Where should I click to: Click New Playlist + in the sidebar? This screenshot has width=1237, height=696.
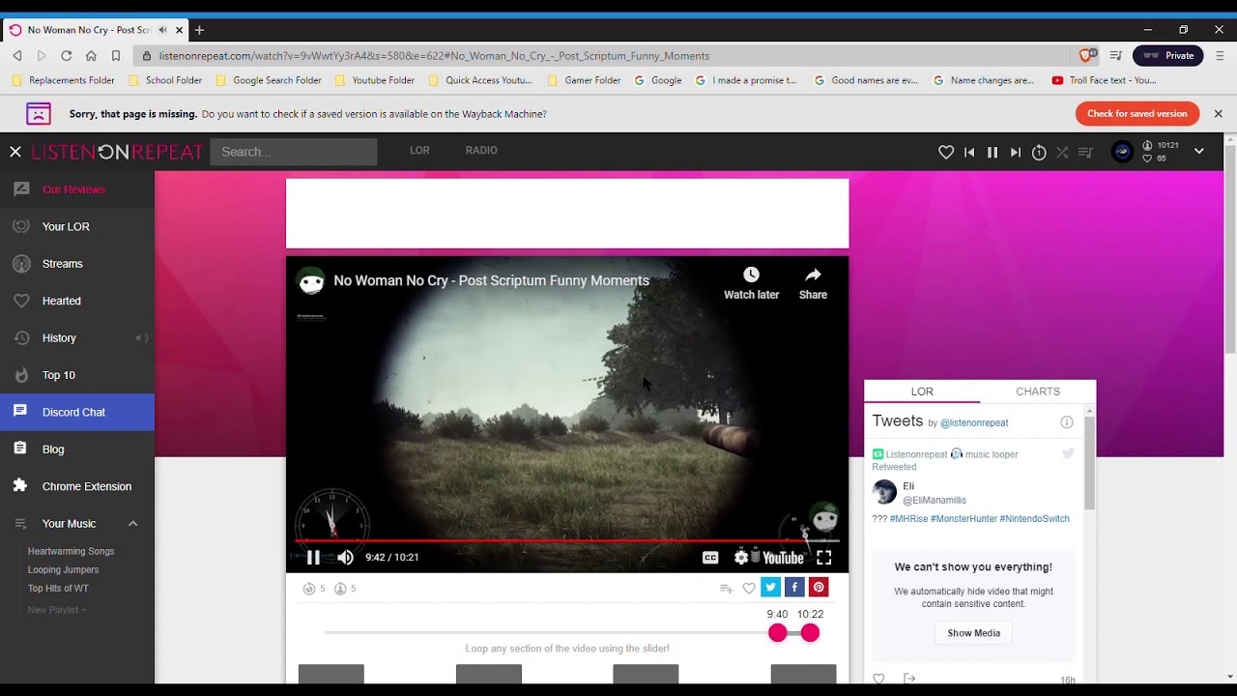[57, 610]
